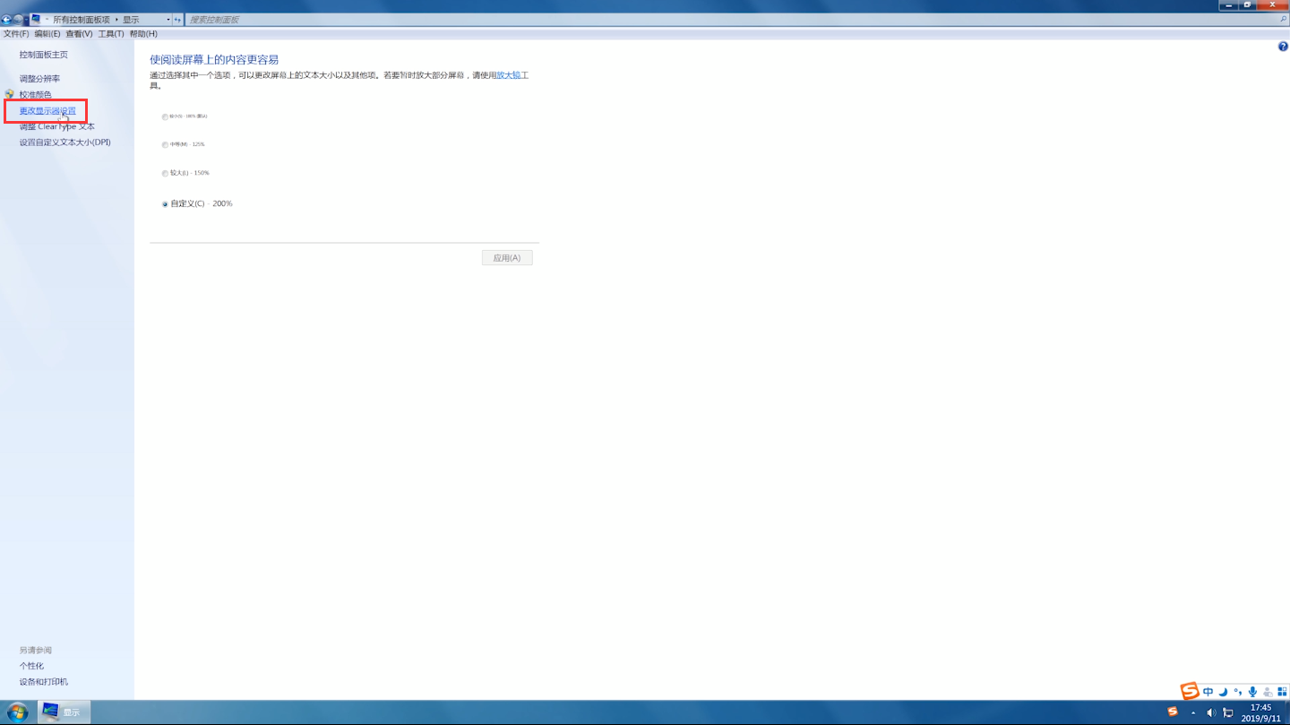
Task: Open the 查看(V) menu
Action: click(79, 34)
